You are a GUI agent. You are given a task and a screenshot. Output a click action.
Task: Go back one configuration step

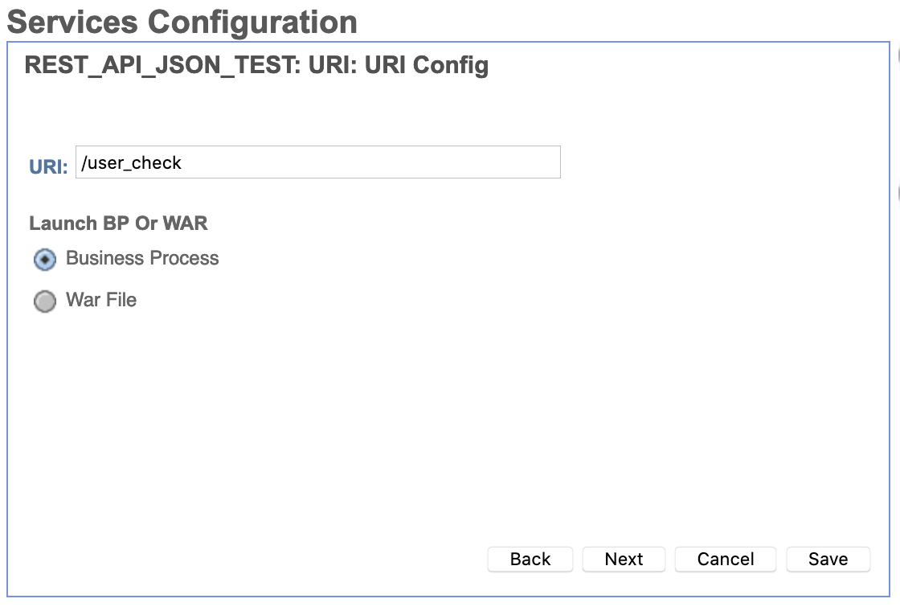pyautogui.click(x=530, y=559)
